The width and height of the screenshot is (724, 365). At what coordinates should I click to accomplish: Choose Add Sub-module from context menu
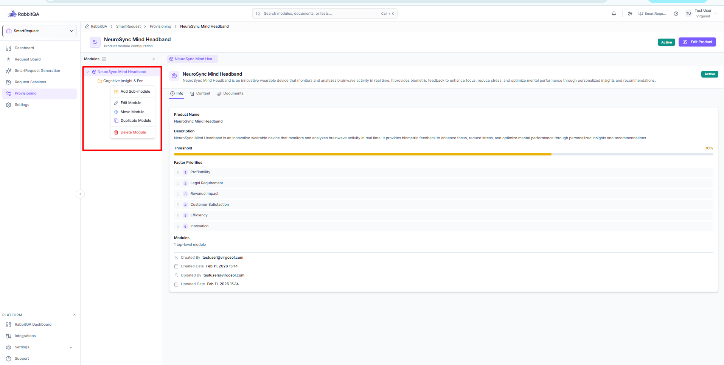pos(132,92)
